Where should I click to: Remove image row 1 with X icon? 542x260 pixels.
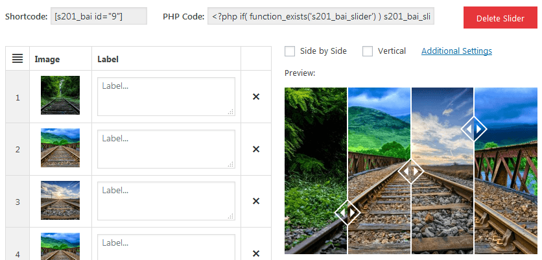coord(256,97)
